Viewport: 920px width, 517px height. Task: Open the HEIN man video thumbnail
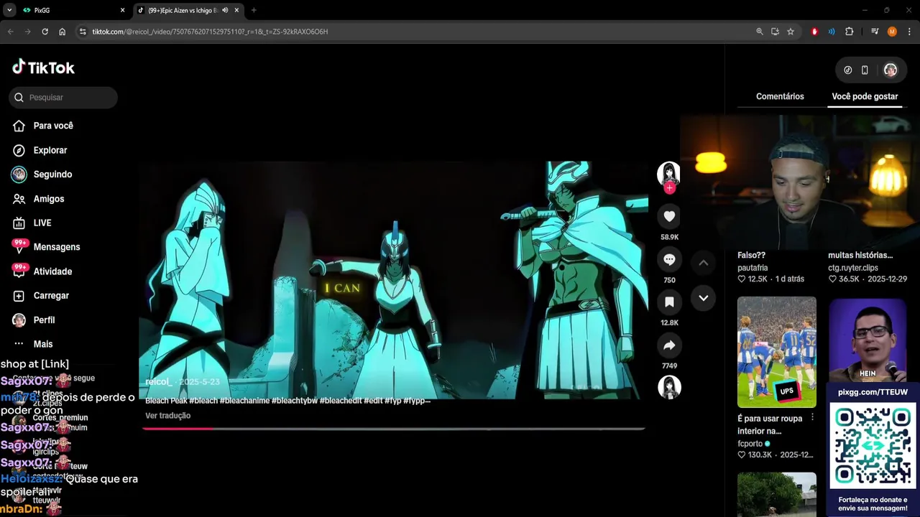(868, 340)
